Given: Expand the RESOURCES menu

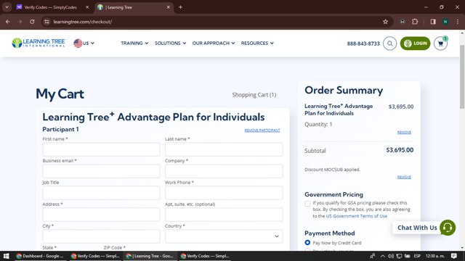Looking at the screenshot, I should (x=257, y=43).
